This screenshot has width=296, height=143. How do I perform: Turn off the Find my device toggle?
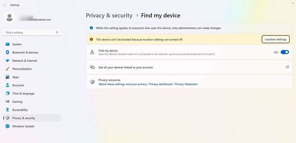pyautogui.click(x=285, y=52)
